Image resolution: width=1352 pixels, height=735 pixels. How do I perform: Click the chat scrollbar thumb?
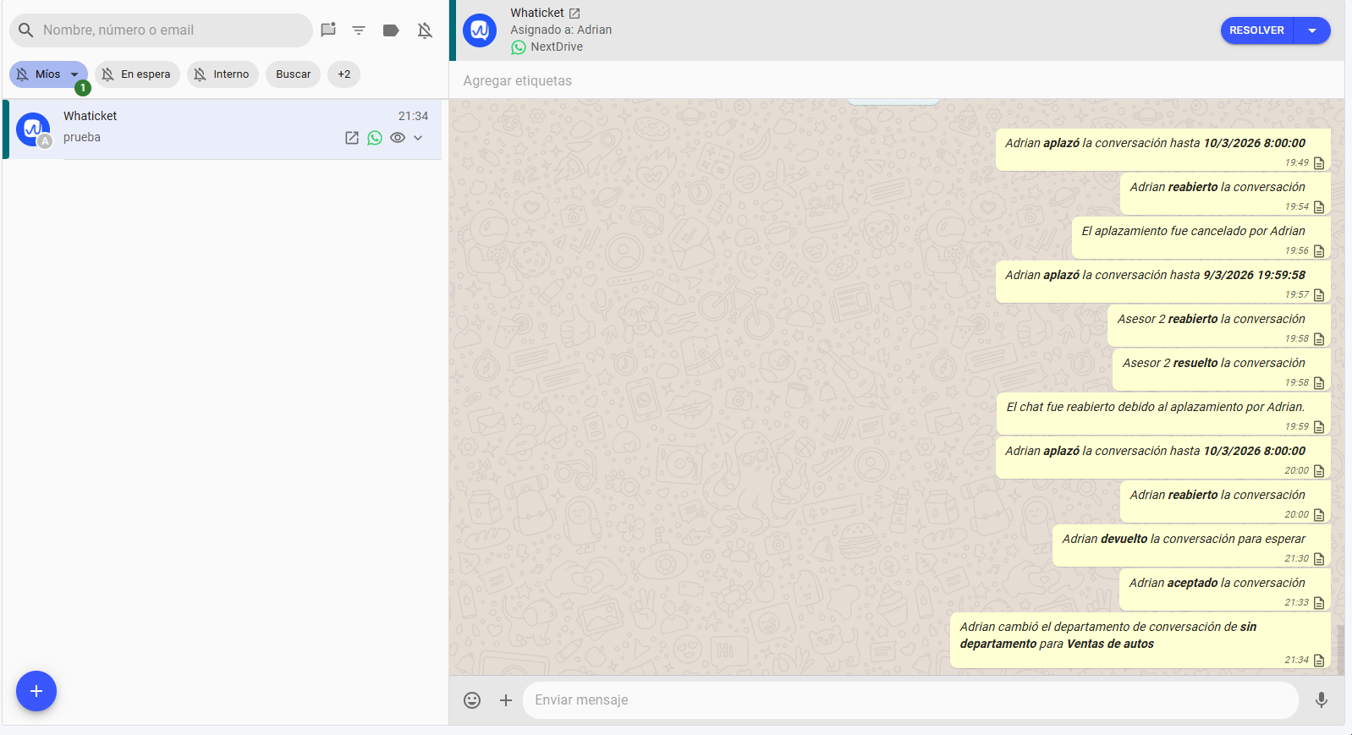[1339, 649]
